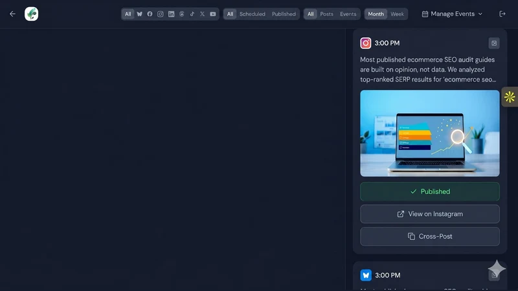Click the Cross-Post button
The height and width of the screenshot is (291, 518).
coord(430,236)
